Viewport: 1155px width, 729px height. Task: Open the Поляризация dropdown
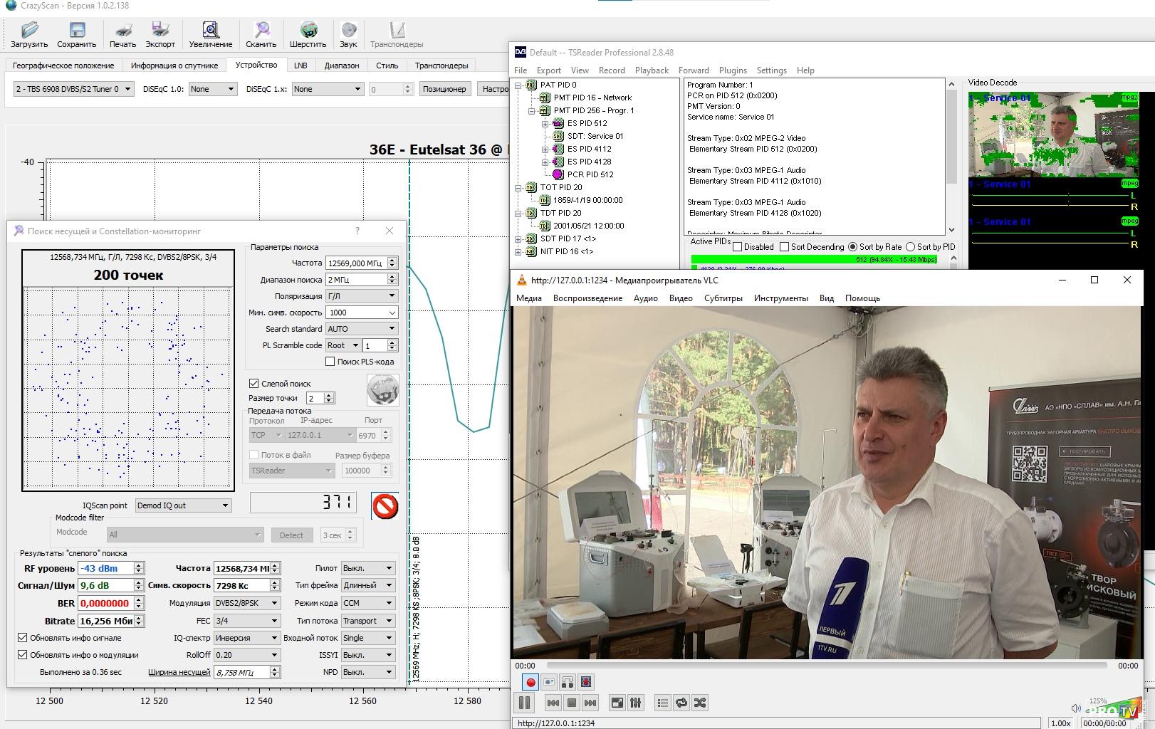[361, 295]
